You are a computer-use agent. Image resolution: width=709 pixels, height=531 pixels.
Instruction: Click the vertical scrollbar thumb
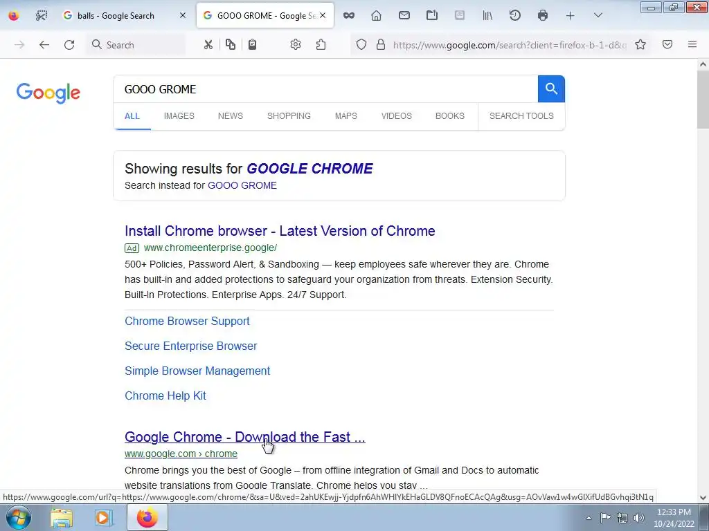tap(703, 100)
